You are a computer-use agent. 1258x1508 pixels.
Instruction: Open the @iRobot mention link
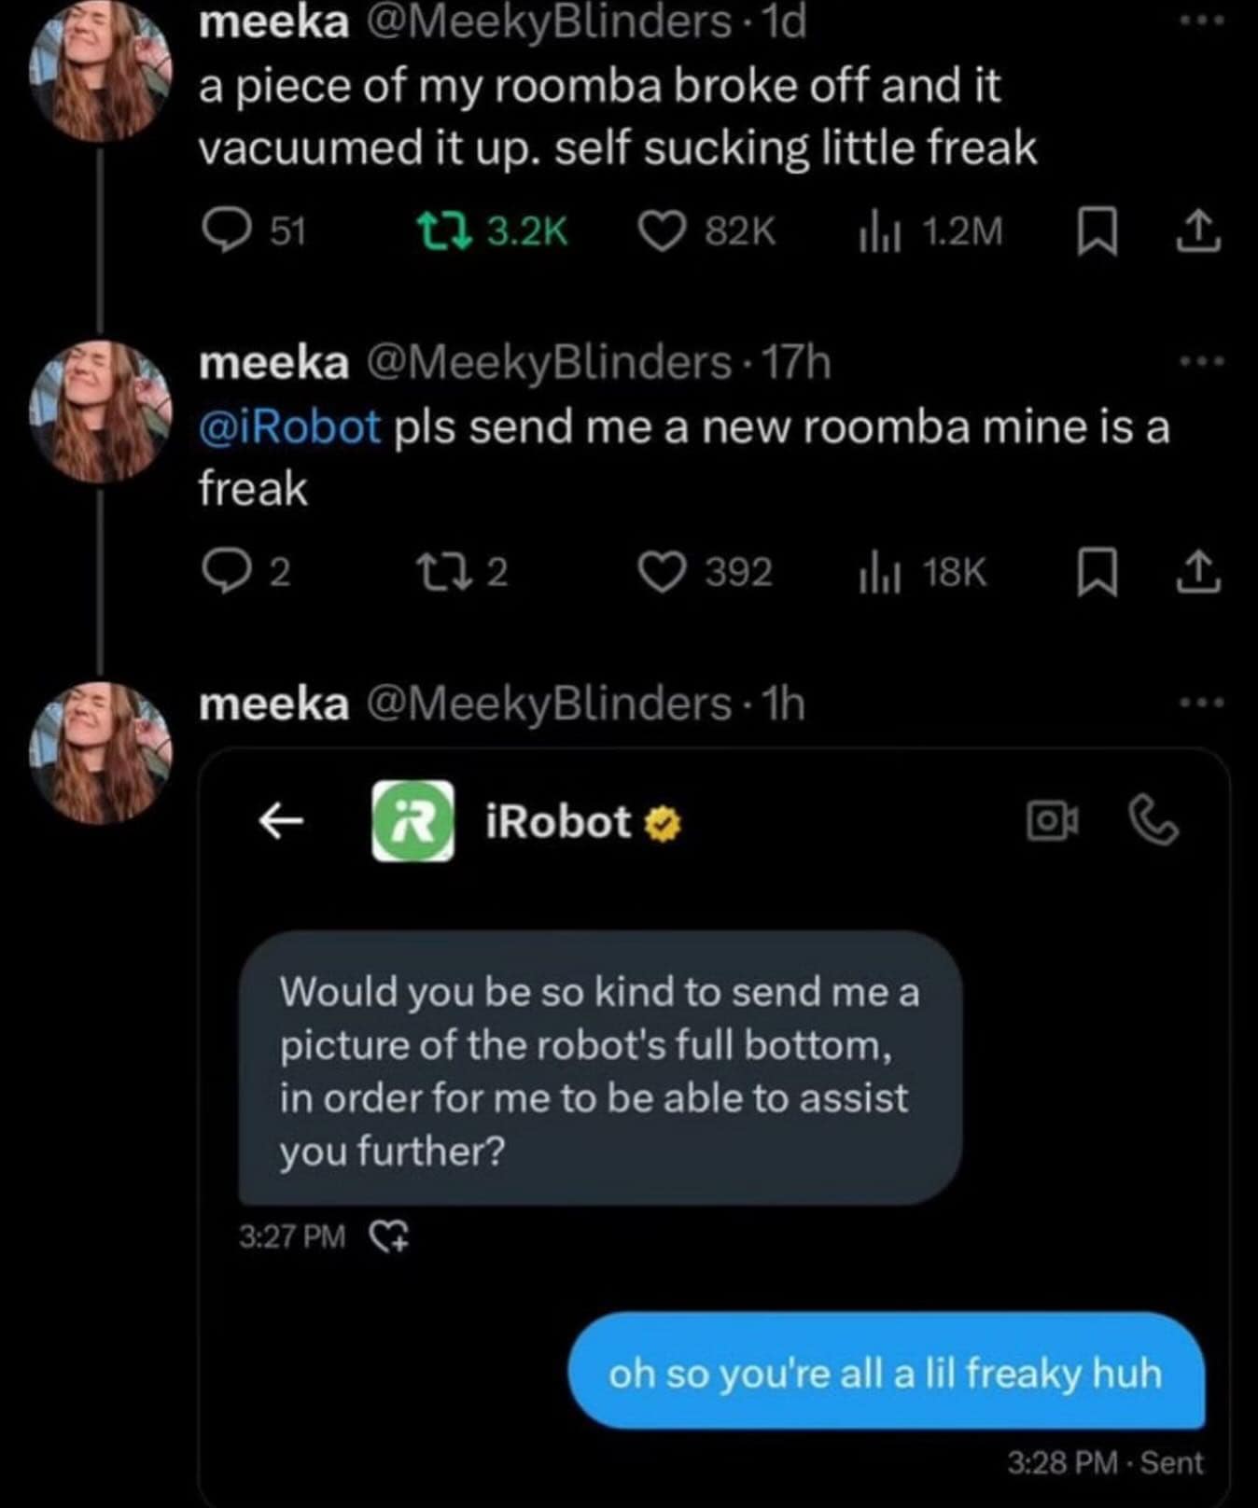289,427
